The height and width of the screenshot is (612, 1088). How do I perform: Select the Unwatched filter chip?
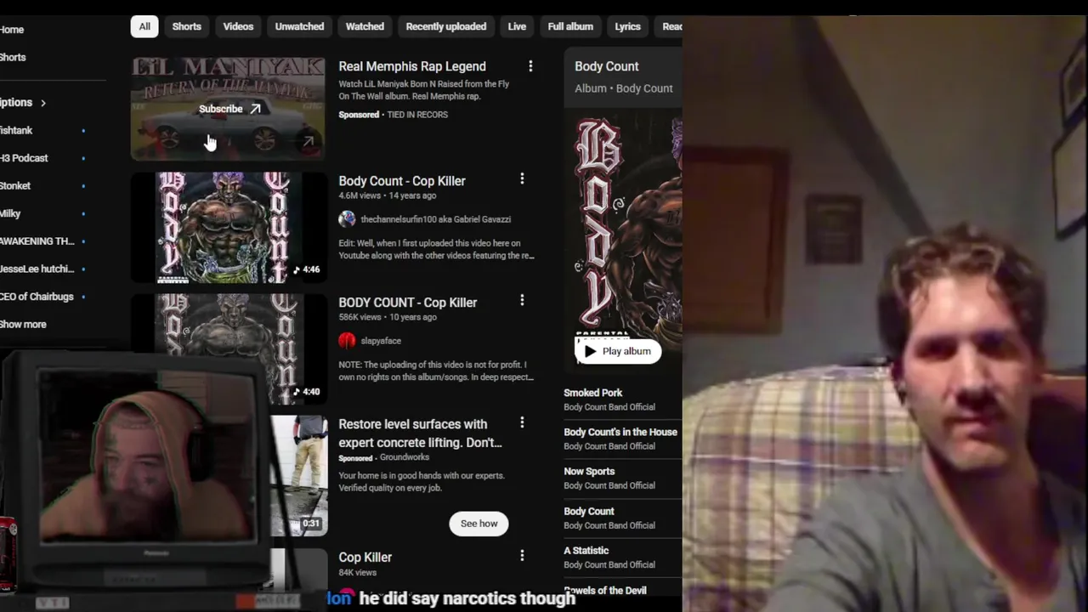point(299,26)
